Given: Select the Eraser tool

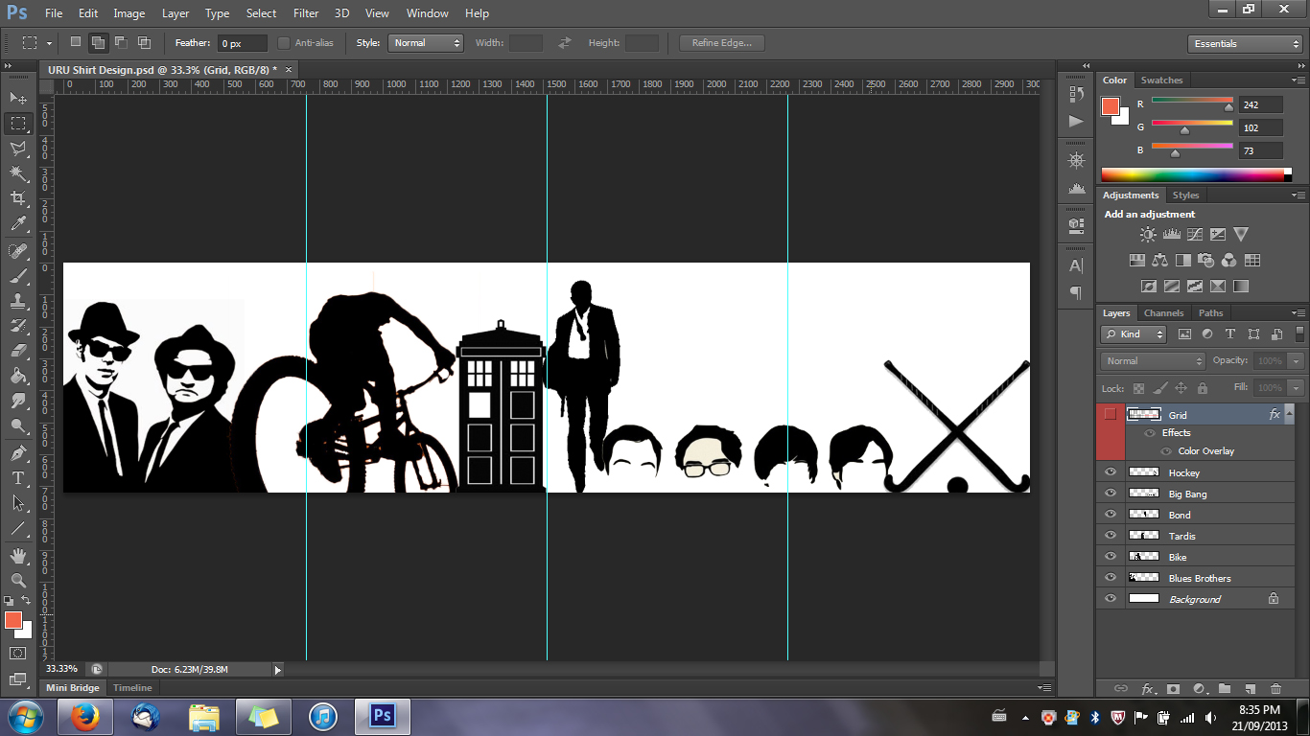Looking at the screenshot, I should coord(18,351).
